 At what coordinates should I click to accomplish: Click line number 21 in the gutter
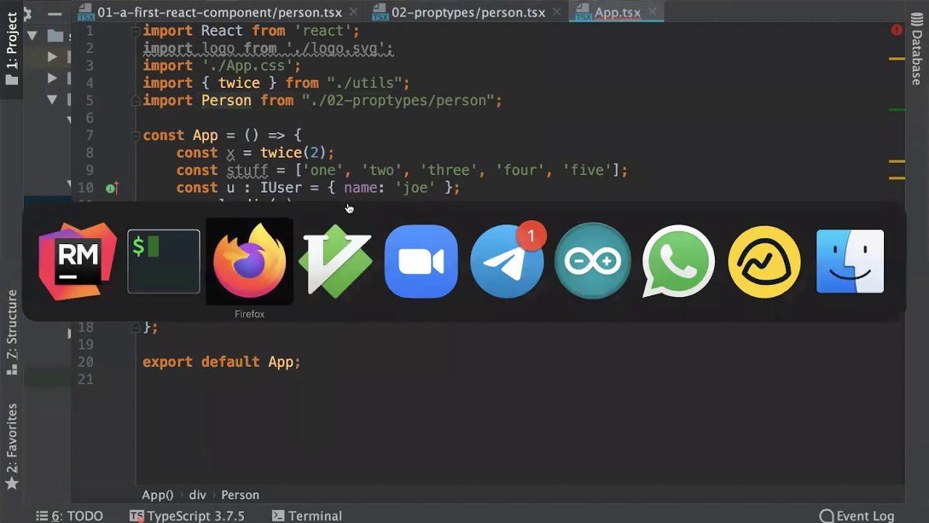click(x=86, y=380)
